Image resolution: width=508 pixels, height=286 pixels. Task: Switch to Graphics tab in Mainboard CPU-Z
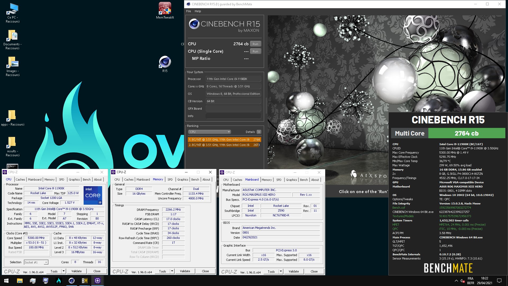pyautogui.click(x=291, y=180)
